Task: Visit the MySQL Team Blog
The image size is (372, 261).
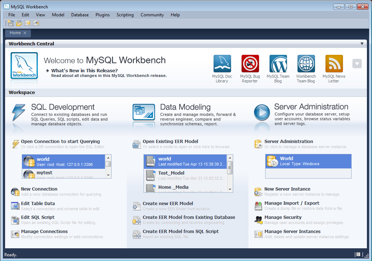Action: 278,64
